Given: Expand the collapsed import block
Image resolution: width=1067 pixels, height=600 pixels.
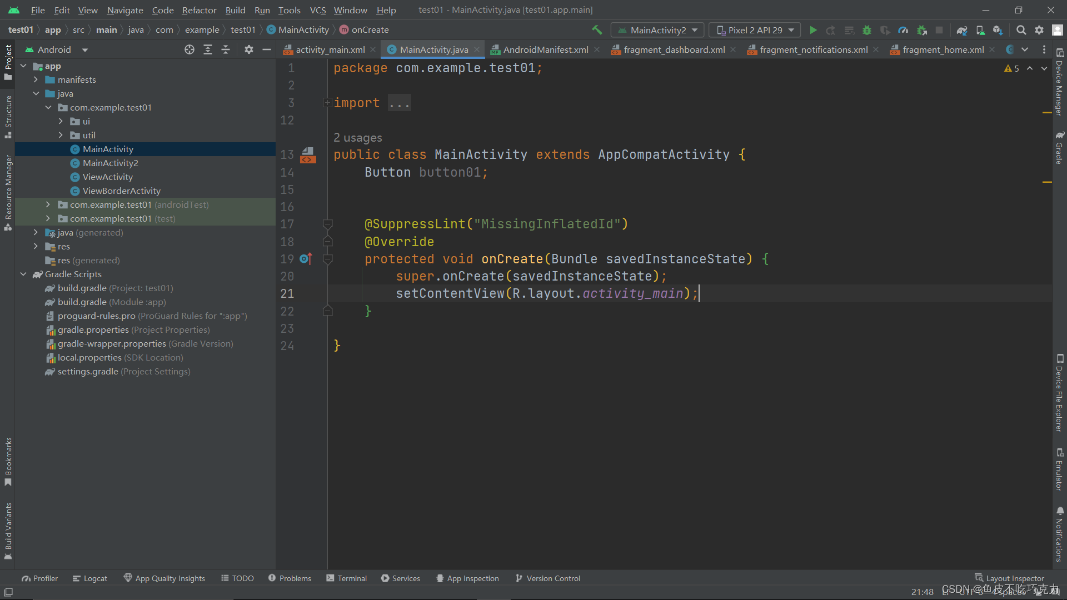Looking at the screenshot, I should (327, 103).
